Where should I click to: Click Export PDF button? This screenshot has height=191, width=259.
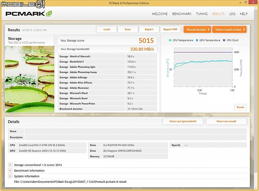[x=170, y=29]
